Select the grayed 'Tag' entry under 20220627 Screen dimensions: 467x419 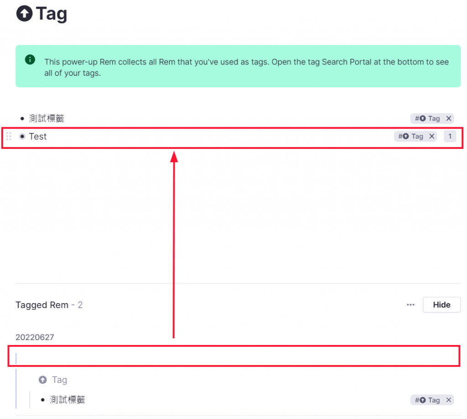pos(59,379)
